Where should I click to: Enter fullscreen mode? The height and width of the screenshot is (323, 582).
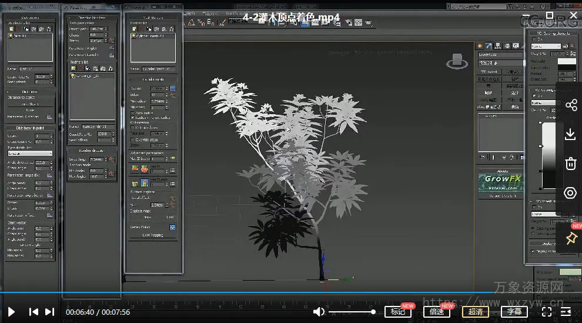pyautogui.click(x=547, y=312)
